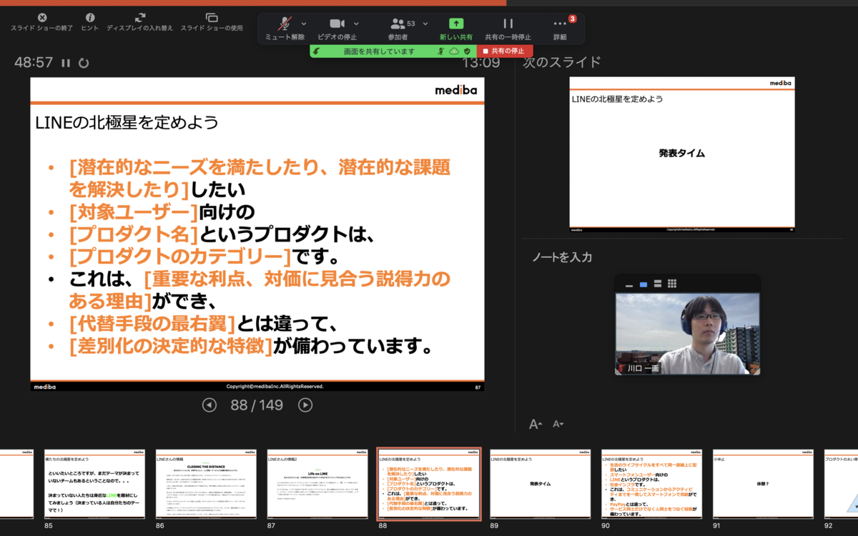Image resolution: width=858 pixels, height=536 pixels.
Task: Click ディスプレイの入れ替え swap displays icon
Action: coord(140,17)
